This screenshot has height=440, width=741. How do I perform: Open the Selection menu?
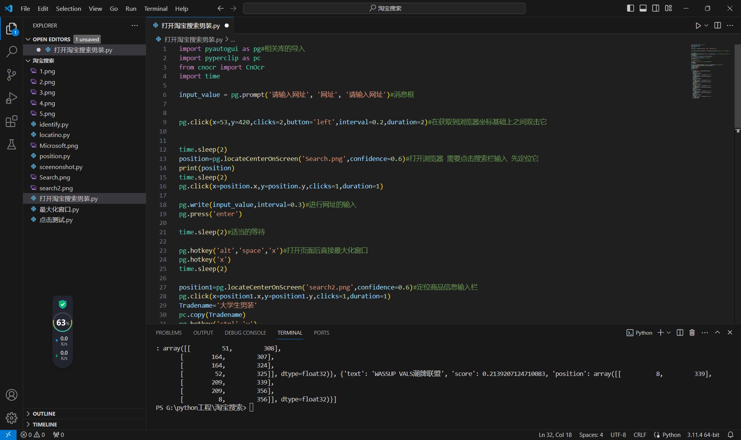68,8
